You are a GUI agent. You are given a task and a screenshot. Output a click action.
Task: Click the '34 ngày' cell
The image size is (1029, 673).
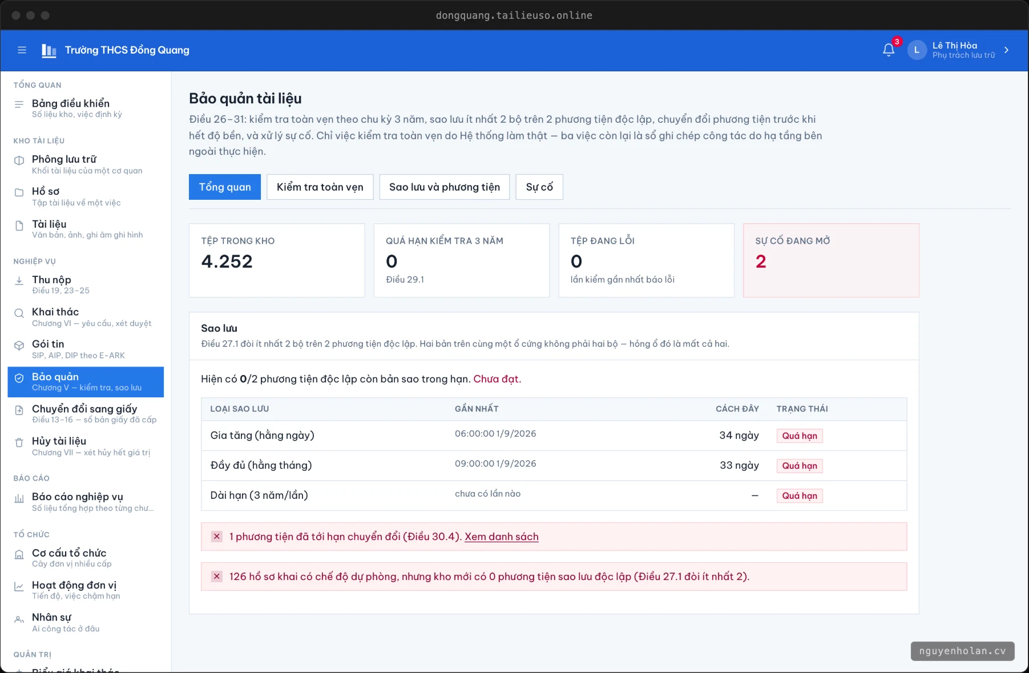coord(739,436)
